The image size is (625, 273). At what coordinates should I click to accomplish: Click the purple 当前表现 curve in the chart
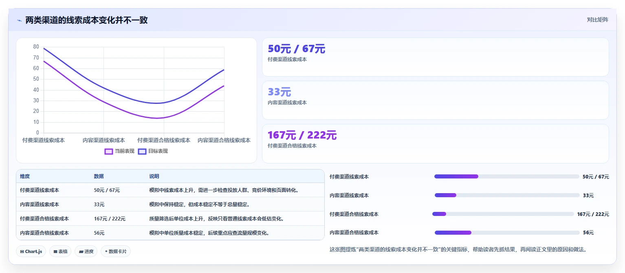(x=104, y=101)
